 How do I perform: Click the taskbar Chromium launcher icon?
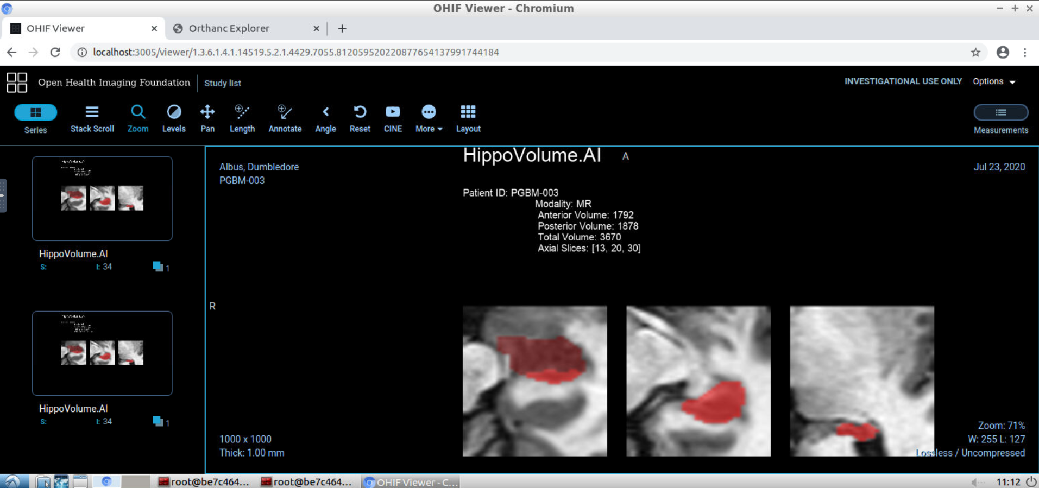point(106,481)
